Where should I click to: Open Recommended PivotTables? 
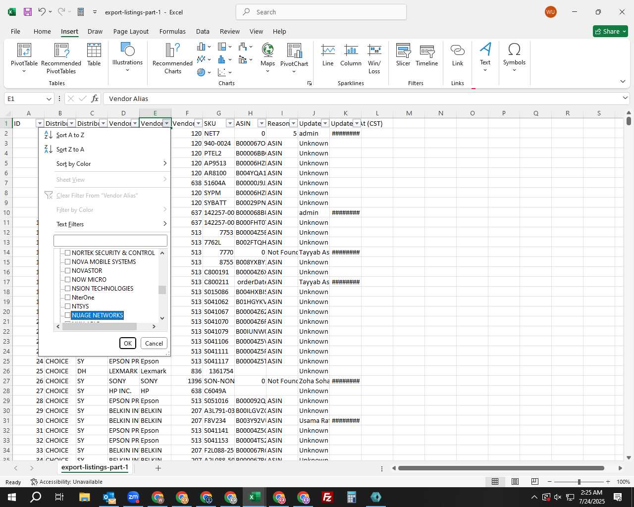[61, 58]
